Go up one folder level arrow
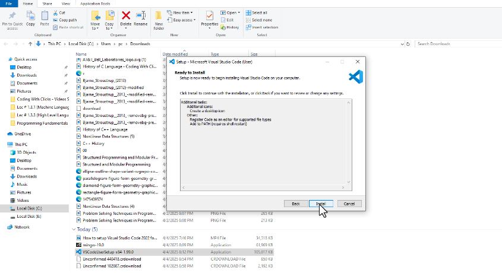 30,44
